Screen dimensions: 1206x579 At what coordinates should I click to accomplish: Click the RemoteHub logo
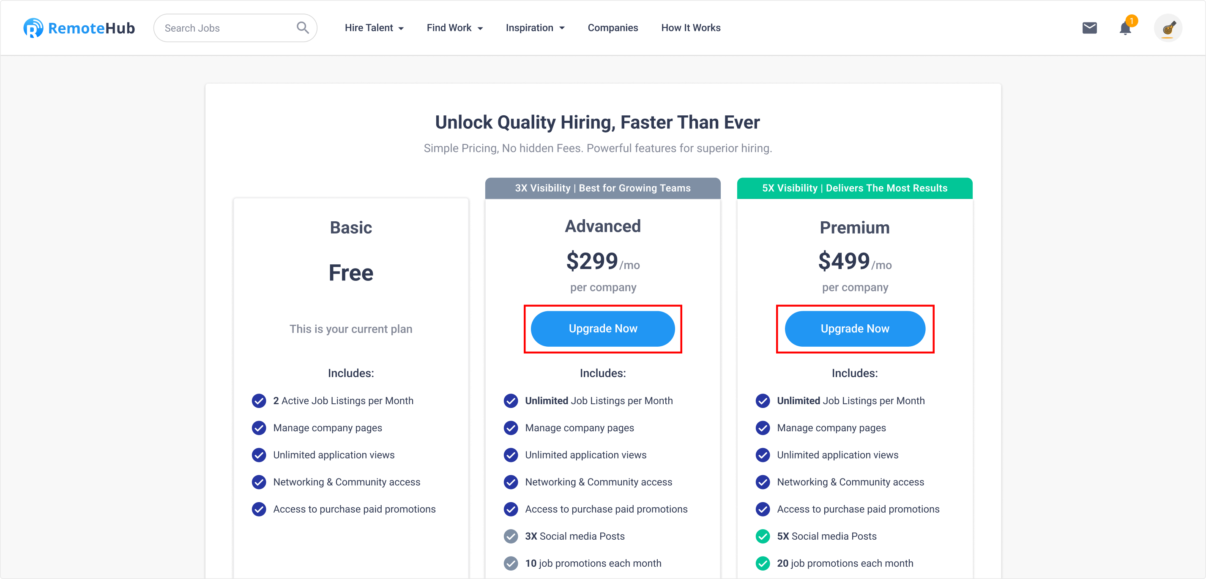(79, 28)
